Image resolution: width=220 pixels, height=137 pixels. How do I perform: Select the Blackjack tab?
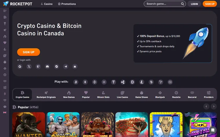coord(160,95)
